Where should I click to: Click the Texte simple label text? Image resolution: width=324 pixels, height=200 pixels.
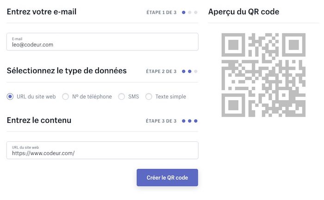pyautogui.click(x=170, y=97)
